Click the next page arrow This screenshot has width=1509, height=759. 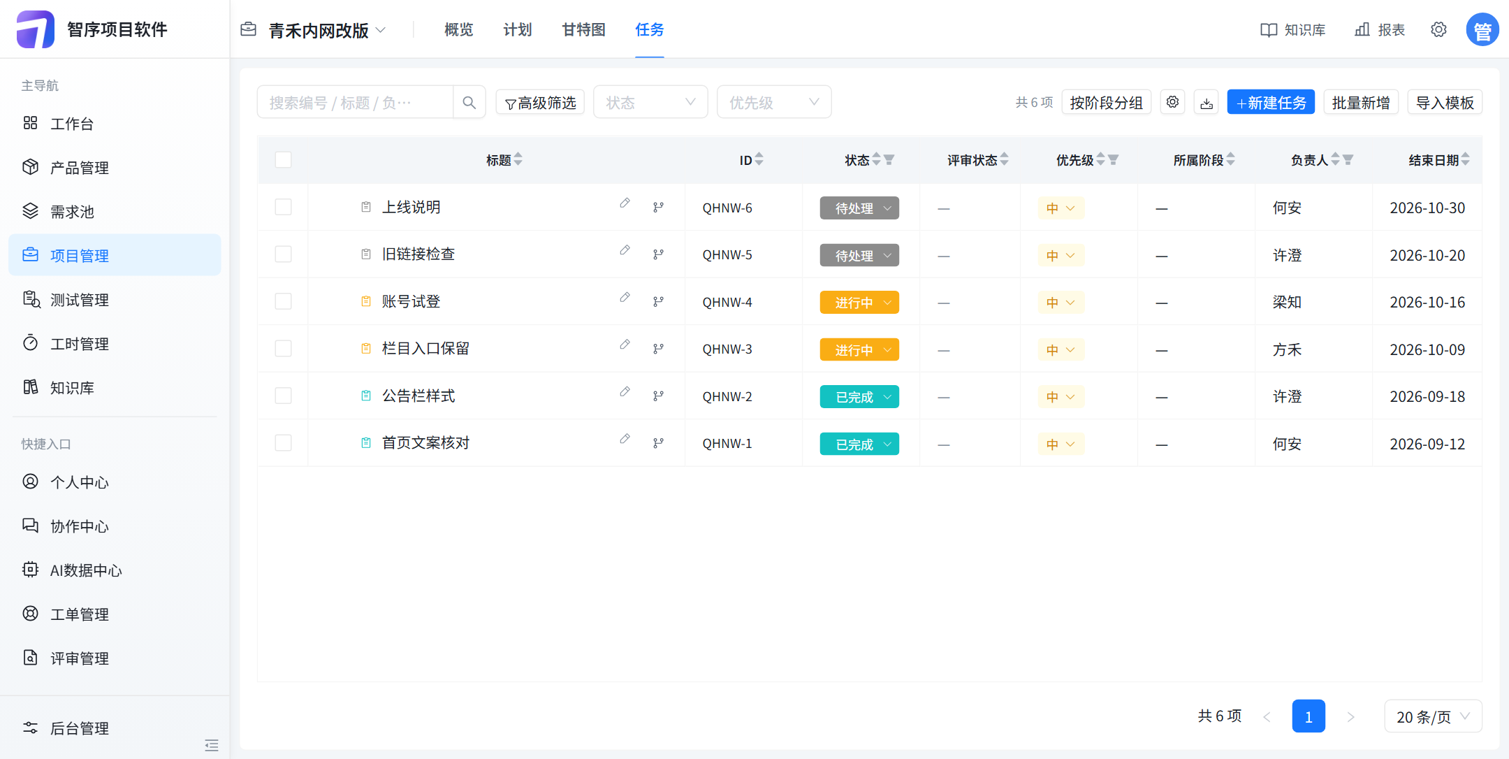click(1350, 716)
